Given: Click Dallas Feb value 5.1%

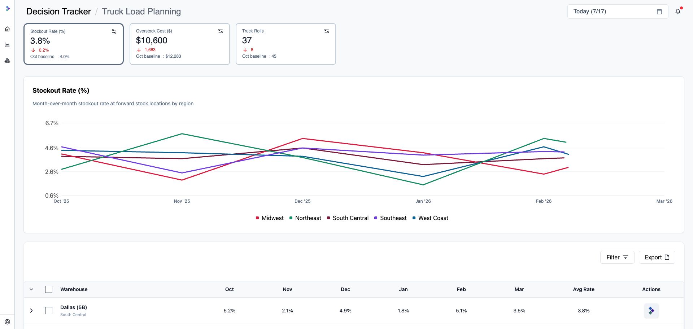Looking at the screenshot, I should tap(461, 311).
